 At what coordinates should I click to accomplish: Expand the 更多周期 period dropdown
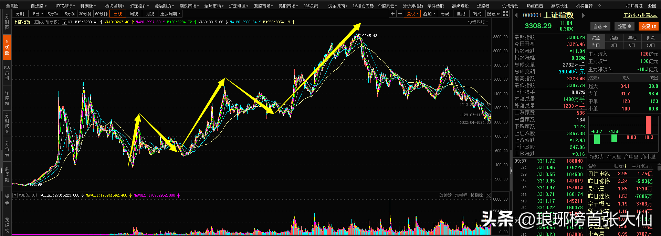pos(170,14)
